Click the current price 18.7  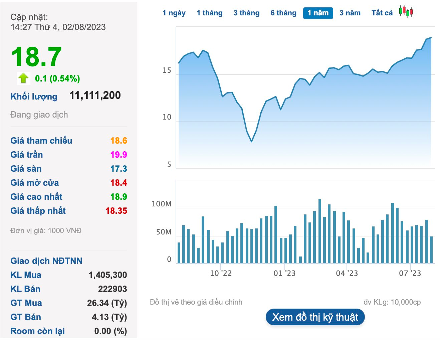[x=36, y=57]
